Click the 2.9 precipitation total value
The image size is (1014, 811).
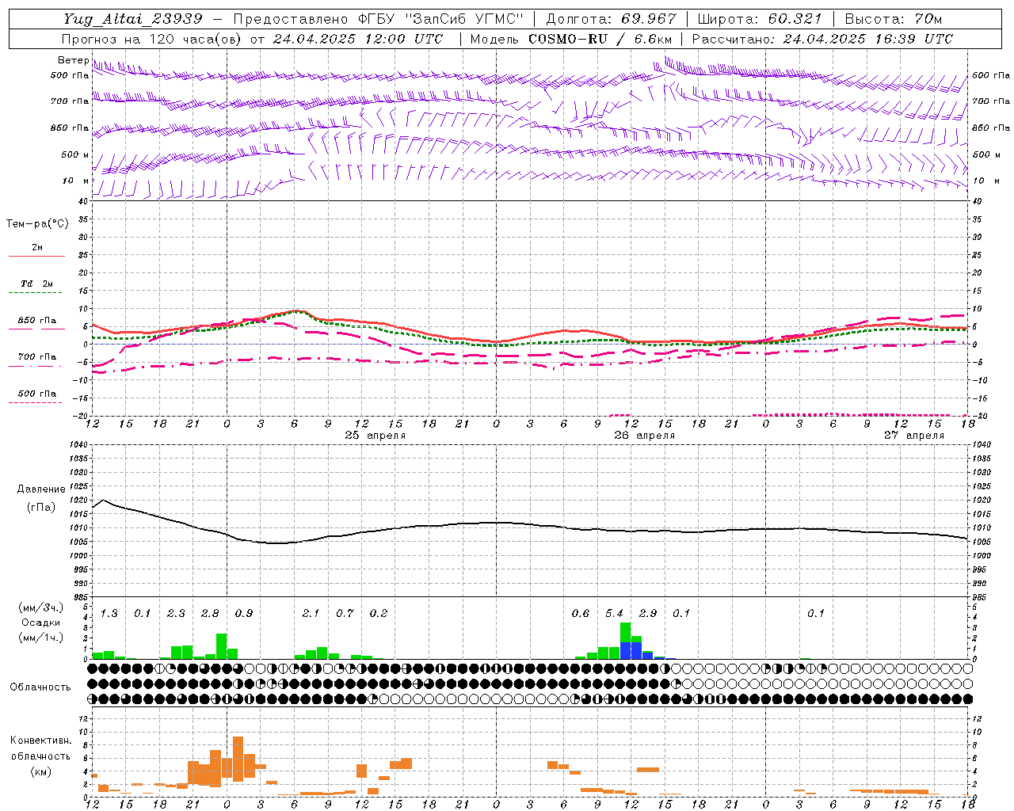pos(648,613)
